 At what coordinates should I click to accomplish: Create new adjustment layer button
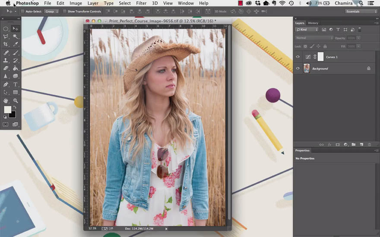(345, 144)
